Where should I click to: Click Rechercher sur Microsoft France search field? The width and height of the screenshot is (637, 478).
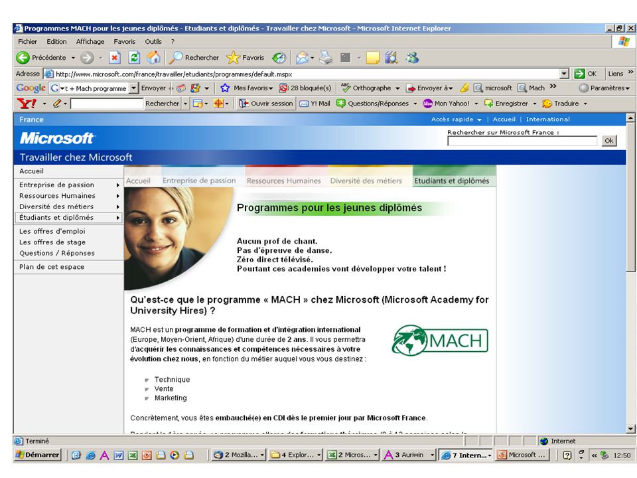tap(522, 141)
